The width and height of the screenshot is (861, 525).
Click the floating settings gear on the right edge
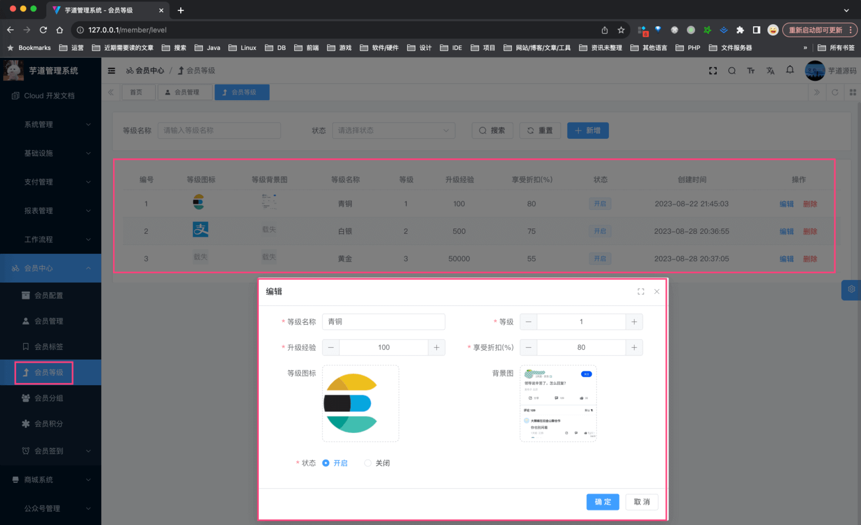pos(851,289)
